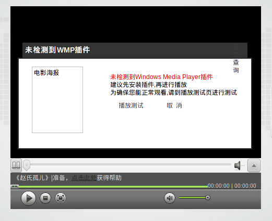Viewport: 272px width, 221px height.
Task: Stop playback with the square stop button
Action: tap(45, 198)
